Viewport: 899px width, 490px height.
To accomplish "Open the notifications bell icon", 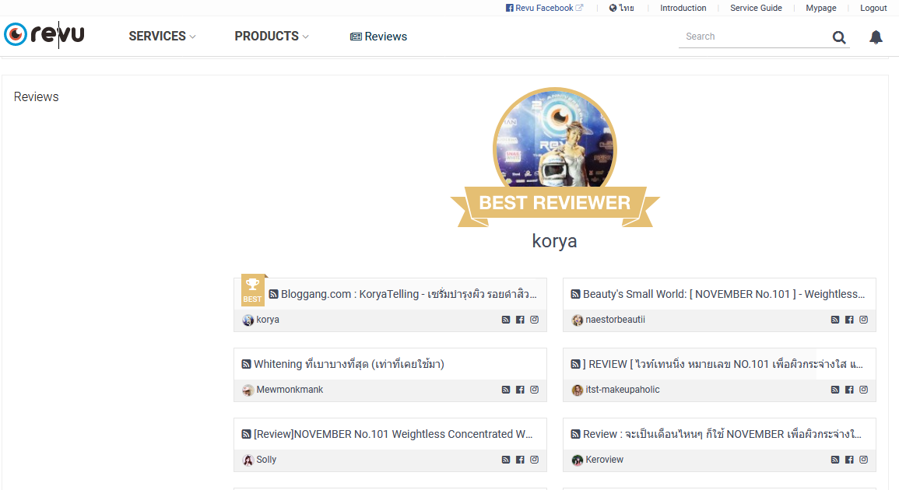I will pyautogui.click(x=876, y=37).
